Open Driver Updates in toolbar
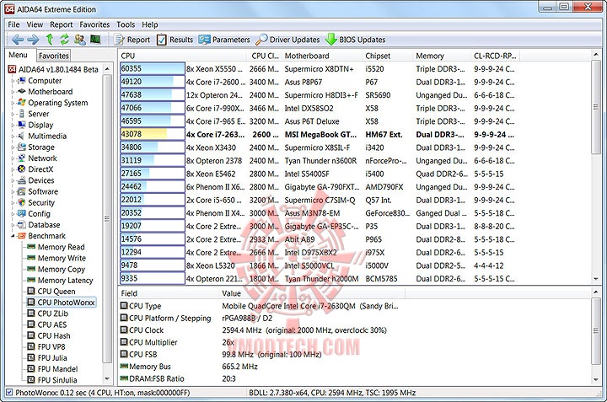Image resolution: width=607 pixels, height=402 pixels. pos(287,40)
